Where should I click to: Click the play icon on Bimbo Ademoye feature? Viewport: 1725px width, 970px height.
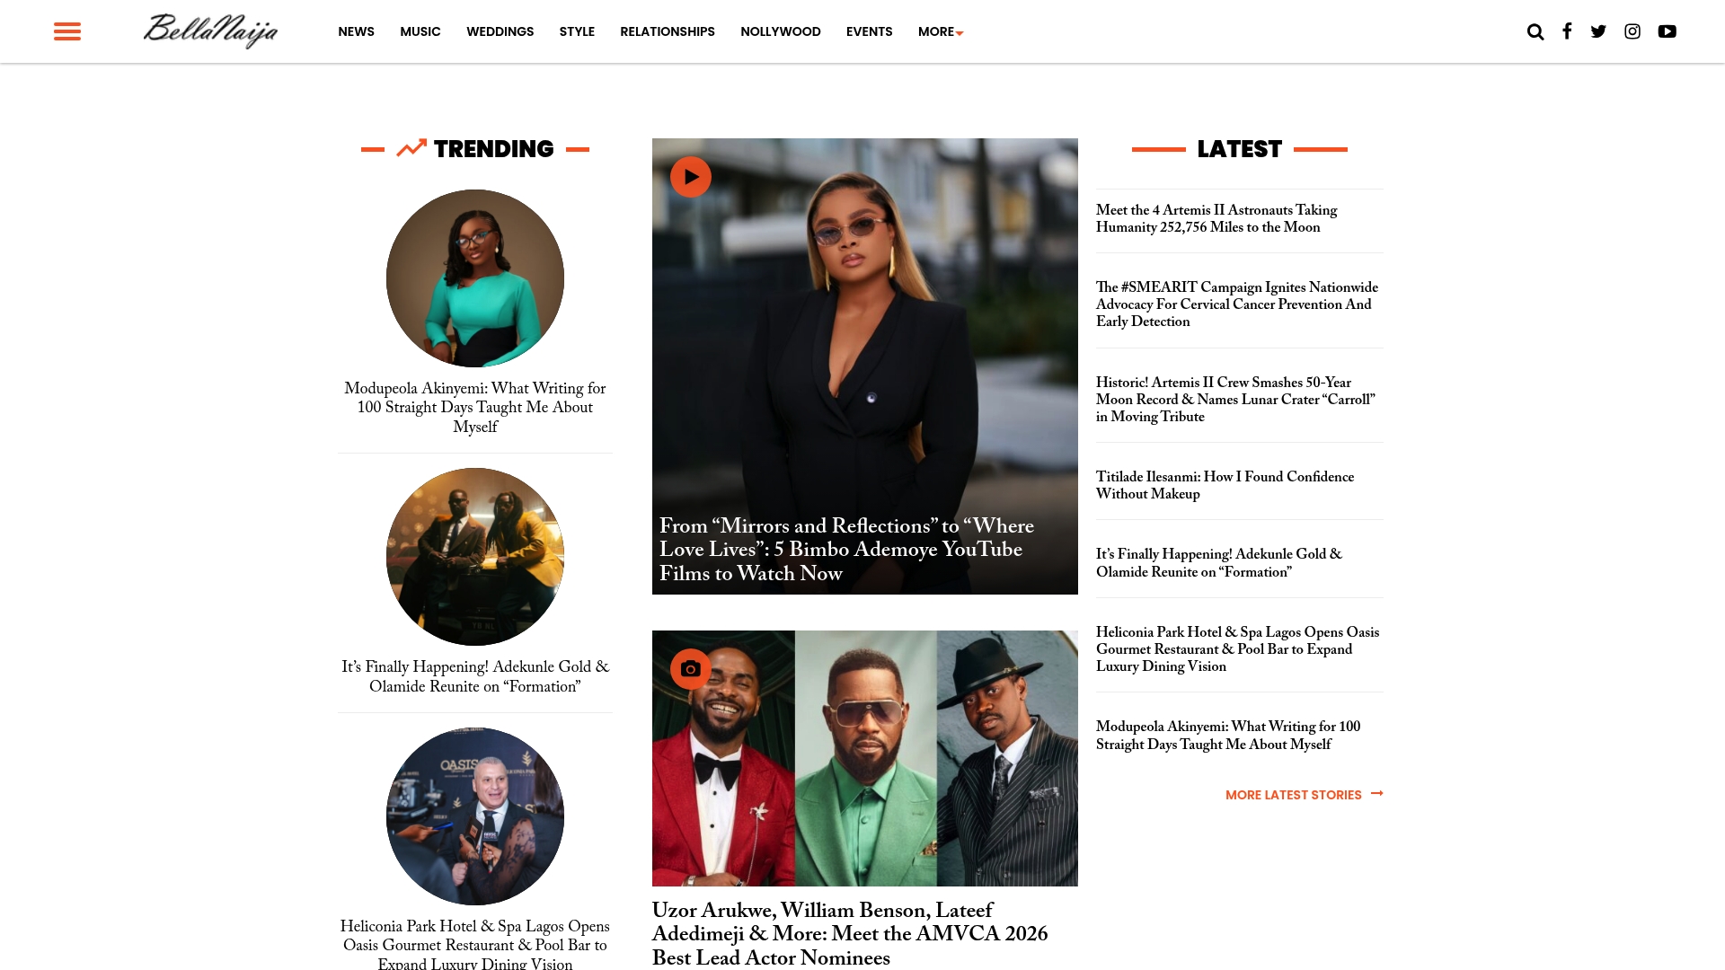[x=691, y=177]
